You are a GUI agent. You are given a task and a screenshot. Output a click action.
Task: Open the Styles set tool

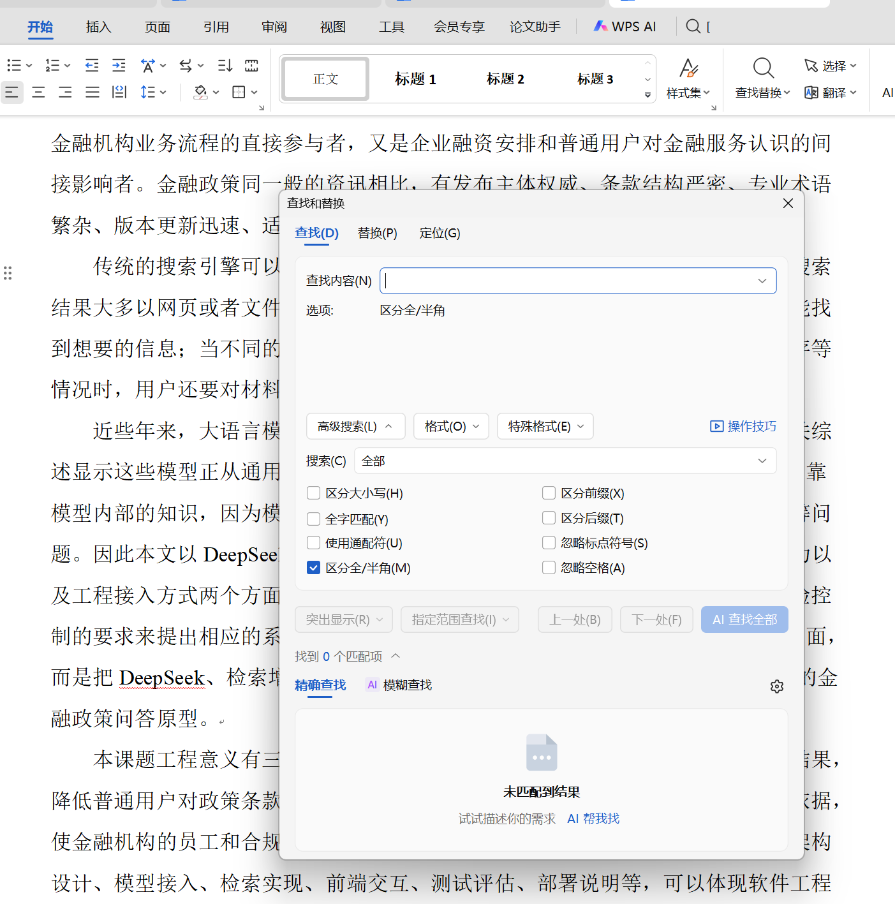688,78
